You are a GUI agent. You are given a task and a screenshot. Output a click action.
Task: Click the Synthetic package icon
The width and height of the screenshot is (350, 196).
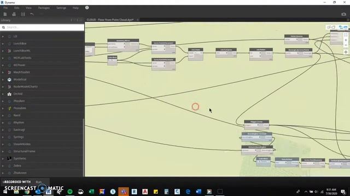pos(9,158)
